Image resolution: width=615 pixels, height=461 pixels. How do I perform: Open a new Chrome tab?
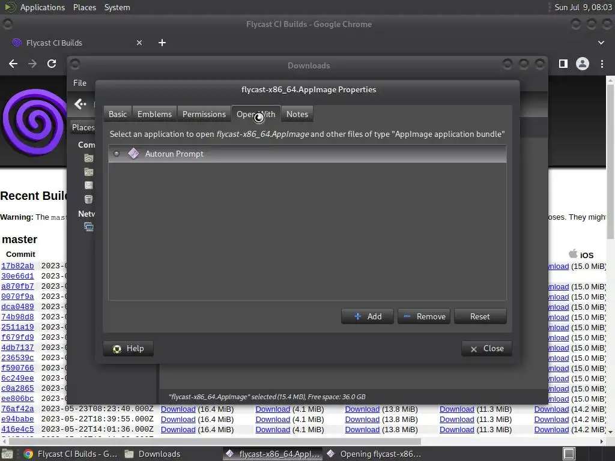(162, 43)
